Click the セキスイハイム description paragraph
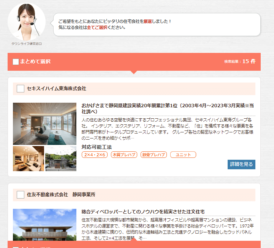The width and height of the screenshot is (274, 248). 168,129
